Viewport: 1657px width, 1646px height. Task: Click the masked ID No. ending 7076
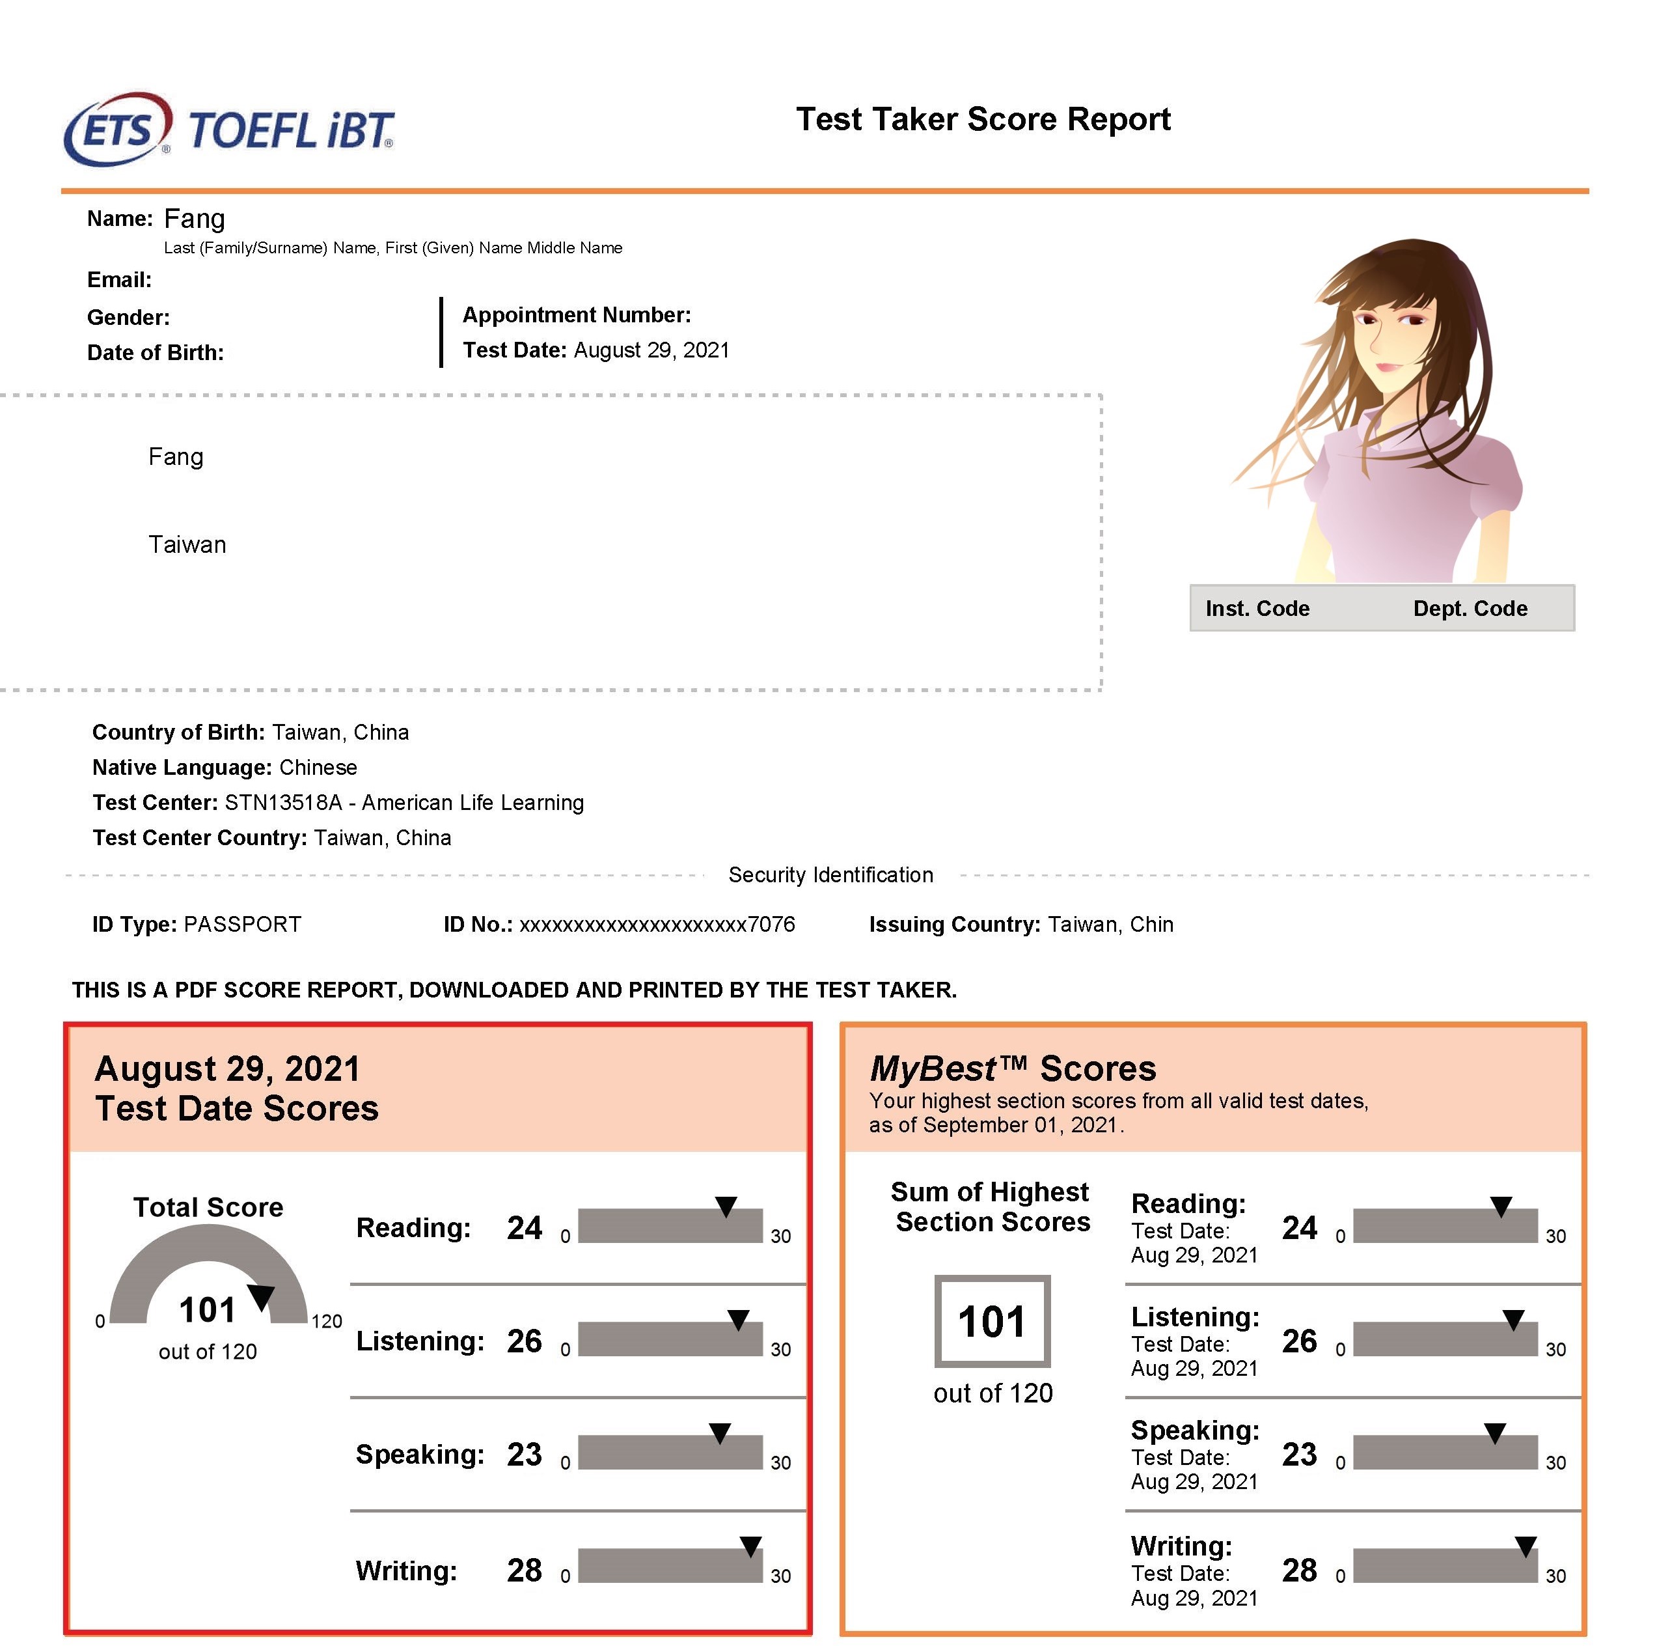pos(619,925)
